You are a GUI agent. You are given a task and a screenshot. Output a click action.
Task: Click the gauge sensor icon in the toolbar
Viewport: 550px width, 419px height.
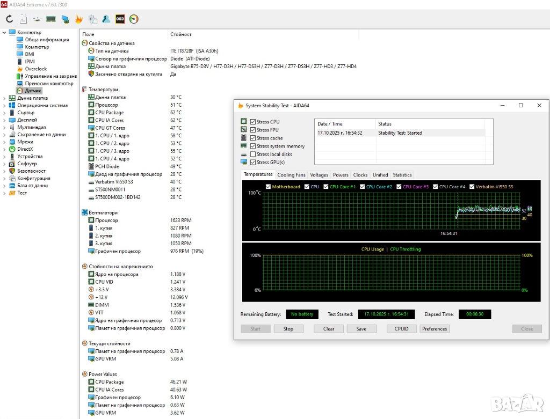pyautogui.click(x=134, y=19)
